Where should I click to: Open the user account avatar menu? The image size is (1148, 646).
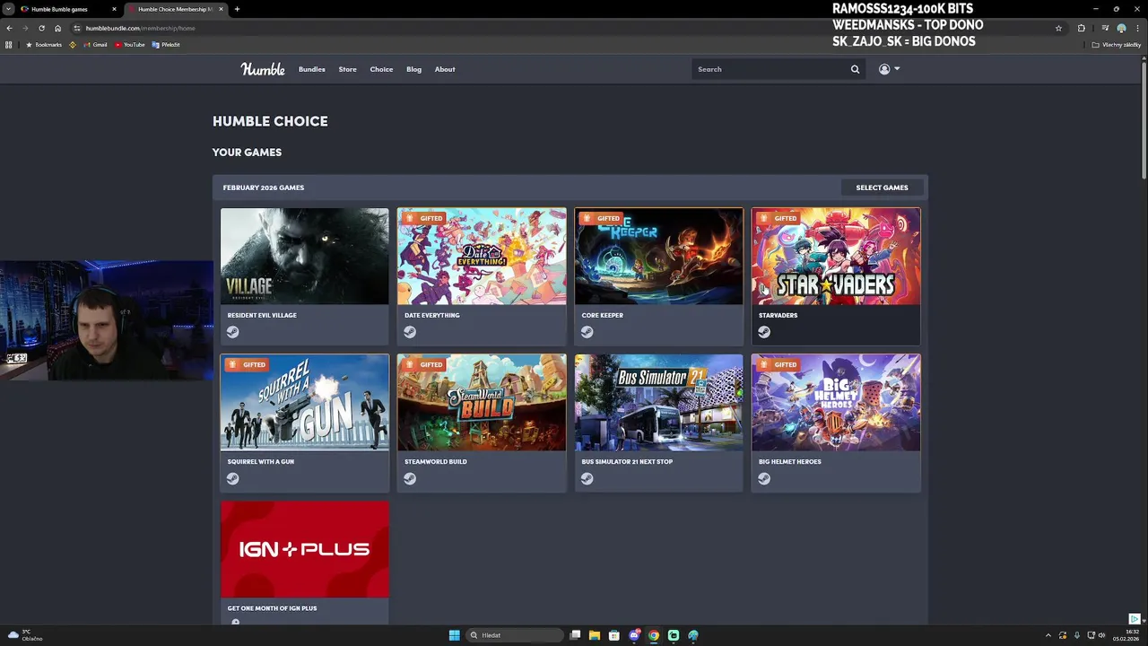click(889, 69)
